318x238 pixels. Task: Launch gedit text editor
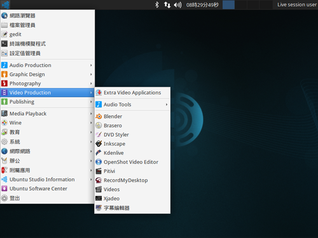47,34
